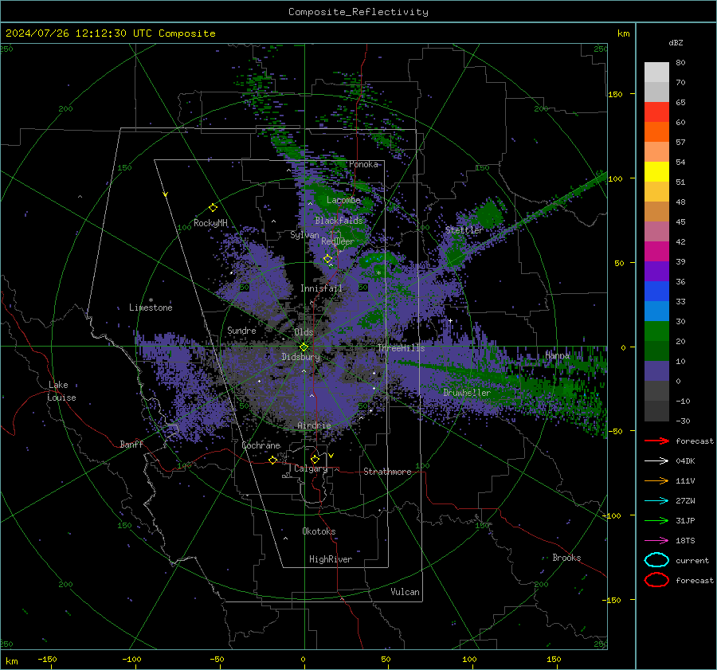
Task: Pick the royal blue swatch in legend
Action: 656,291
